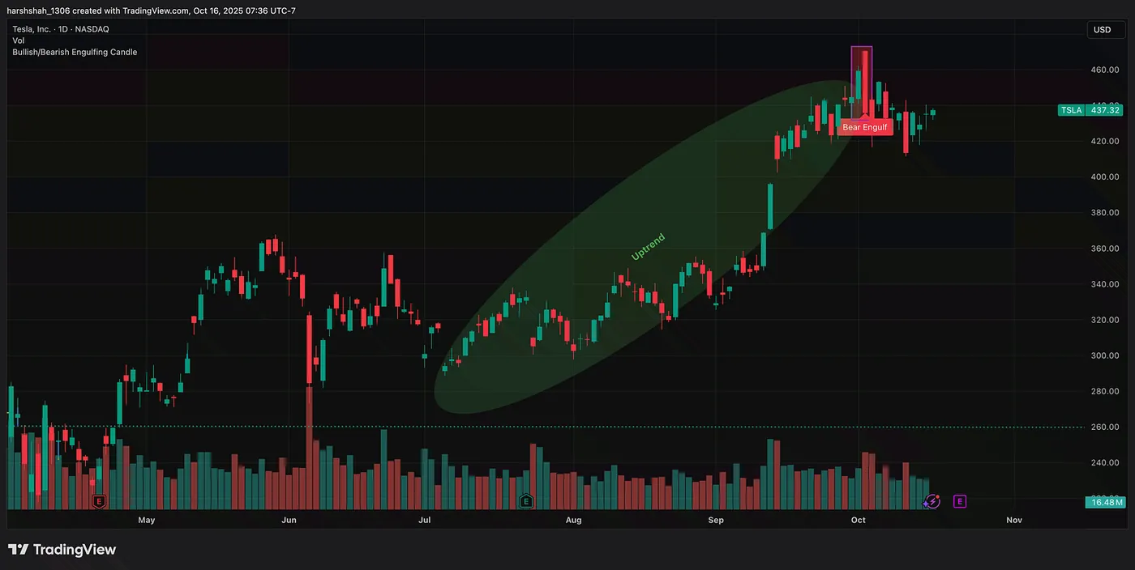
Task: Click the purple lightning event icon near October
Action: point(932,501)
